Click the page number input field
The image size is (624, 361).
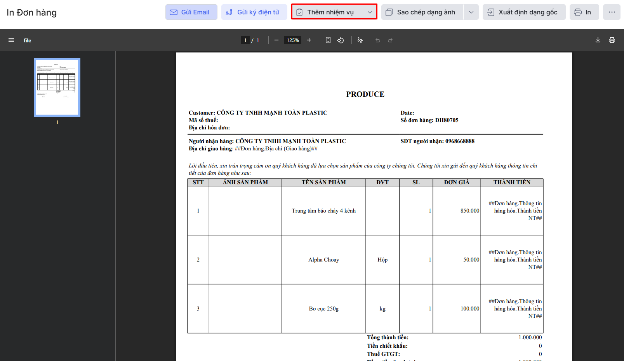point(245,40)
